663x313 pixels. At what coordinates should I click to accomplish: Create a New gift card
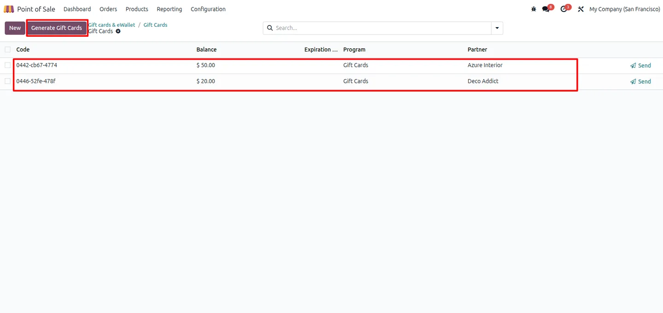pyautogui.click(x=15, y=28)
